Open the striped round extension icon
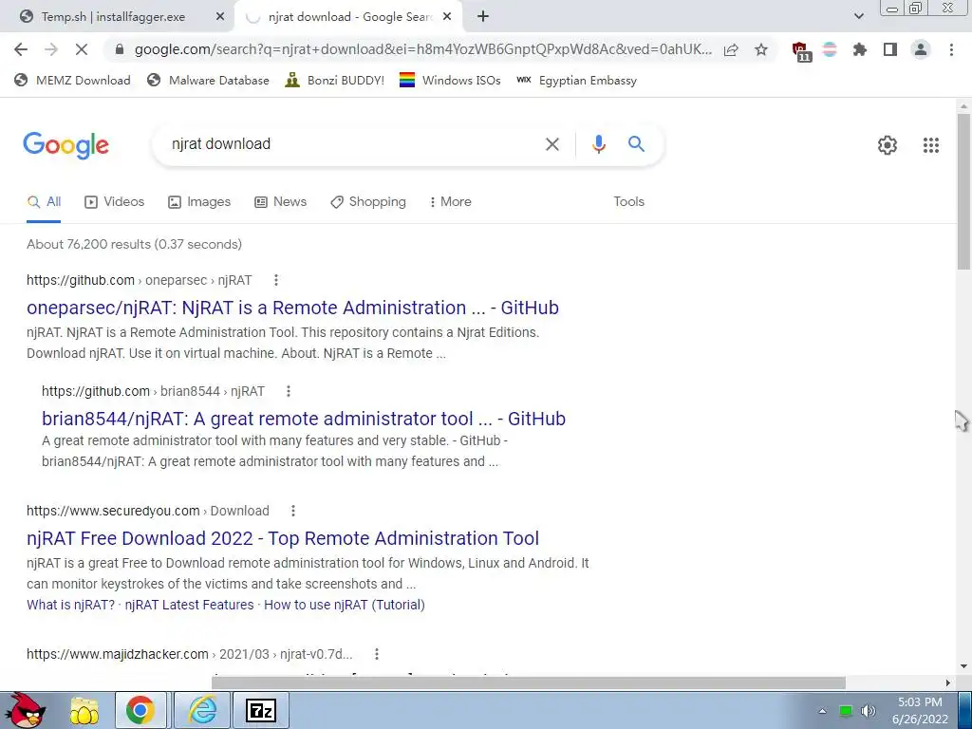Image resolution: width=972 pixels, height=729 pixels. (830, 49)
